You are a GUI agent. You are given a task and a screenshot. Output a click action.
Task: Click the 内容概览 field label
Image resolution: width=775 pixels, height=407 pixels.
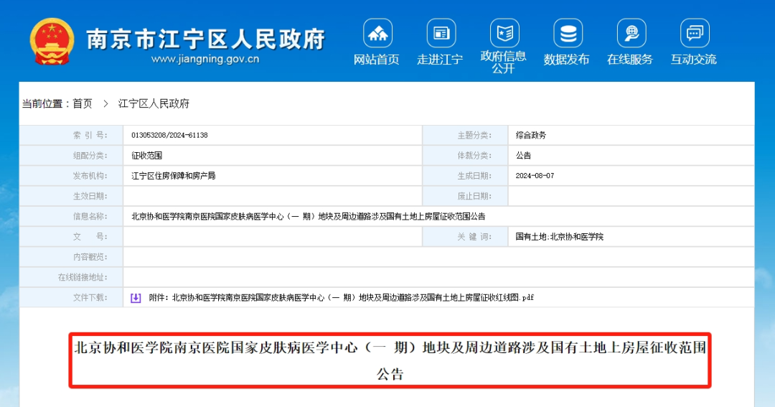[90, 257]
